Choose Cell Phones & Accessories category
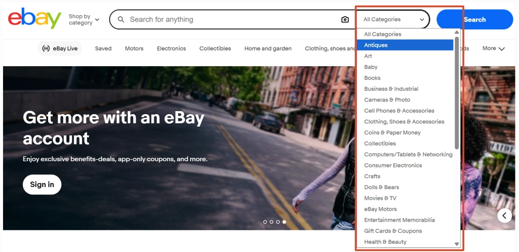The image size is (519, 252). [405, 111]
